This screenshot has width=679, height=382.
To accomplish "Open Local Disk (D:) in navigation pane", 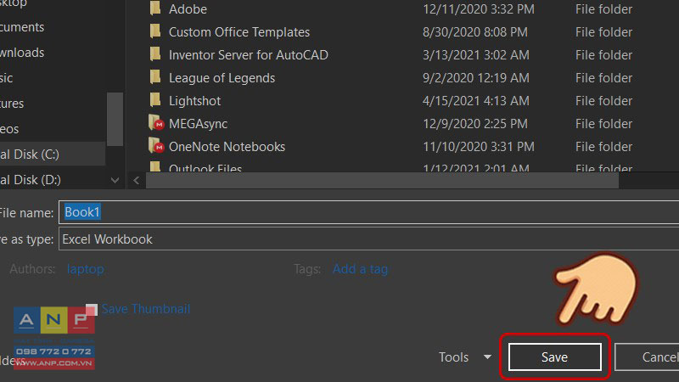I will [x=52, y=180].
